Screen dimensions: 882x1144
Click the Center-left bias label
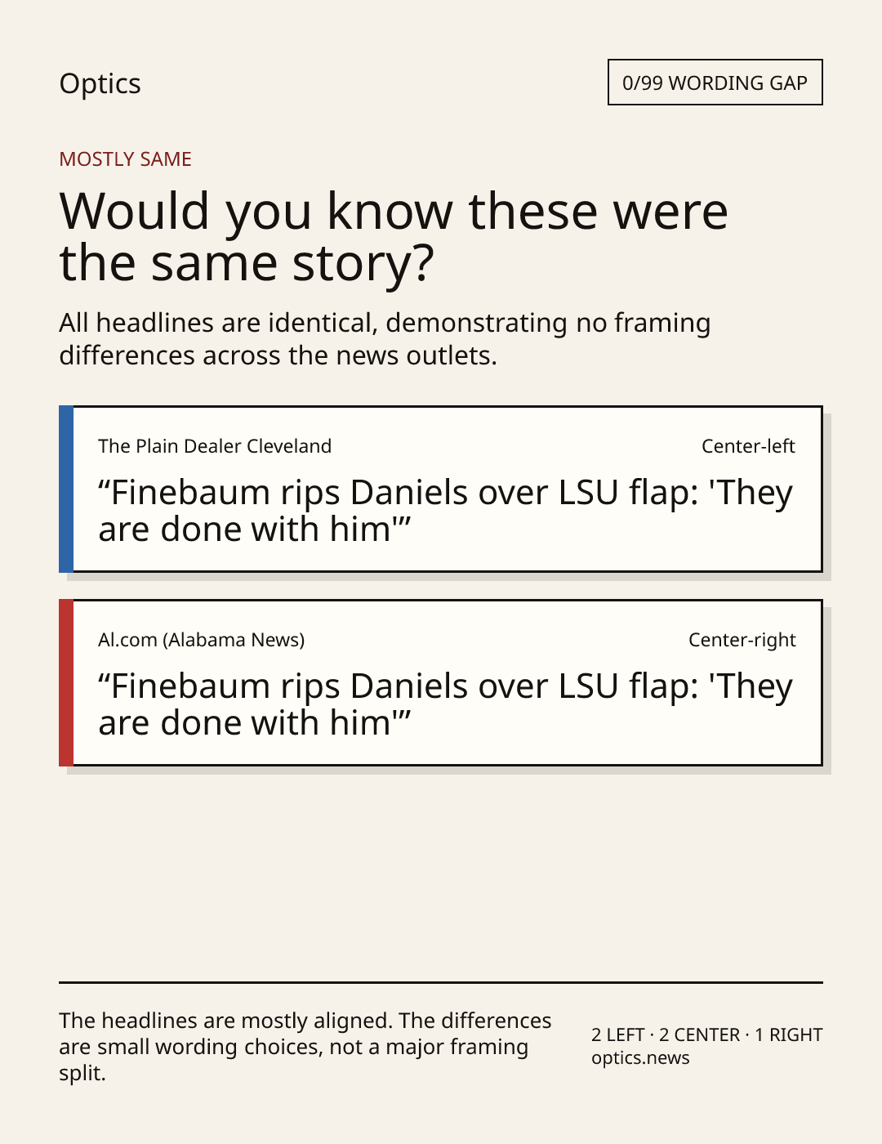coord(748,446)
